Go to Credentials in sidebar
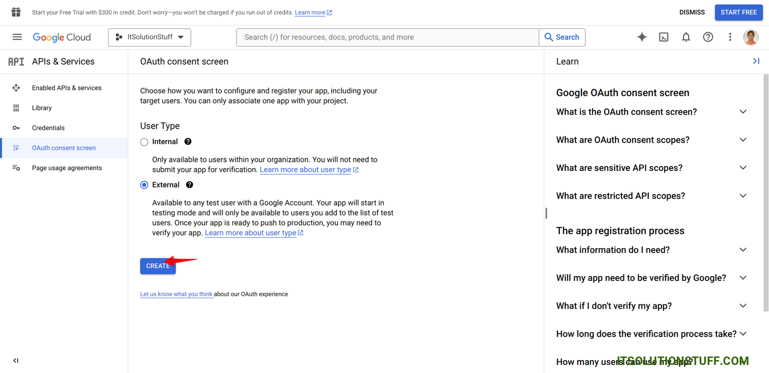769x373 pixels. 48,128
